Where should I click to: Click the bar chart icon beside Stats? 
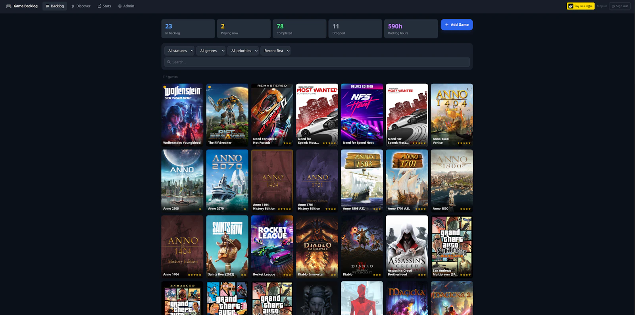coord(99,6)
